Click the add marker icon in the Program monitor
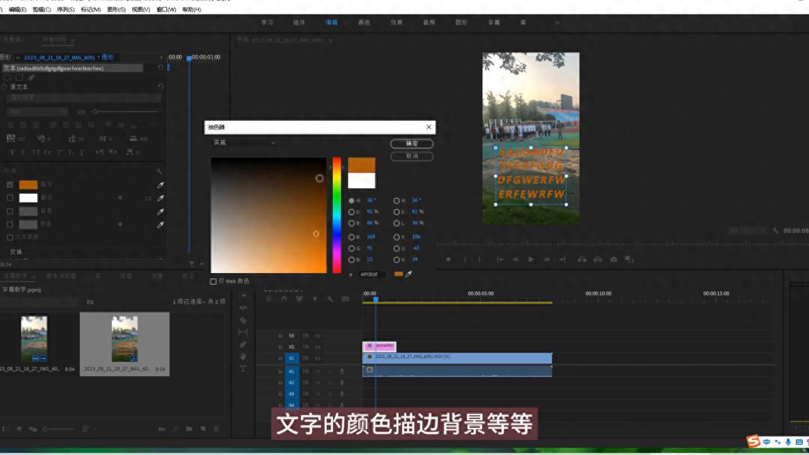This screenshot has height=455, width=809. pos(449,259)
